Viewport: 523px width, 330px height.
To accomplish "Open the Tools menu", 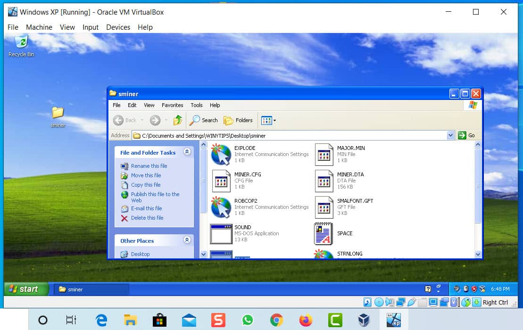I will click(197, 105).
